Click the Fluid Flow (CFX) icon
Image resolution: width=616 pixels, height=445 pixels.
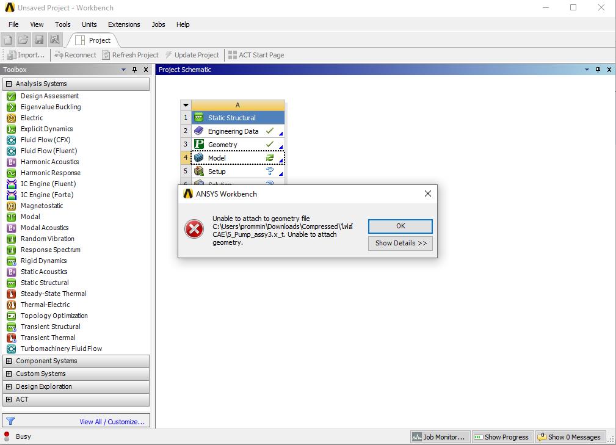pyautogui.click(x=12, y=140)
